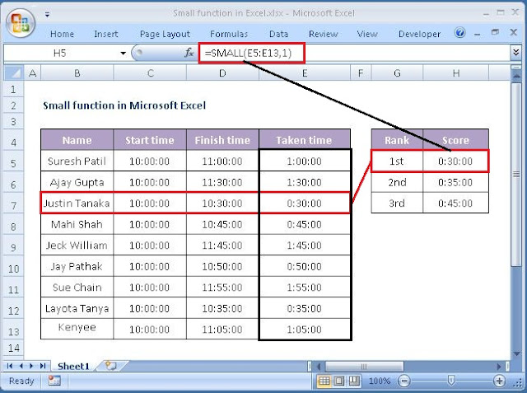Select column G header
The image size is (527, 393).
click(x=397, y=73)
